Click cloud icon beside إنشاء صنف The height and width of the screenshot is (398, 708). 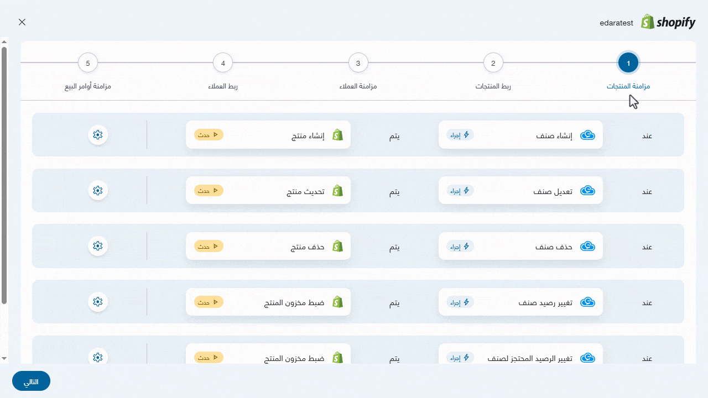tap(587, 135)
